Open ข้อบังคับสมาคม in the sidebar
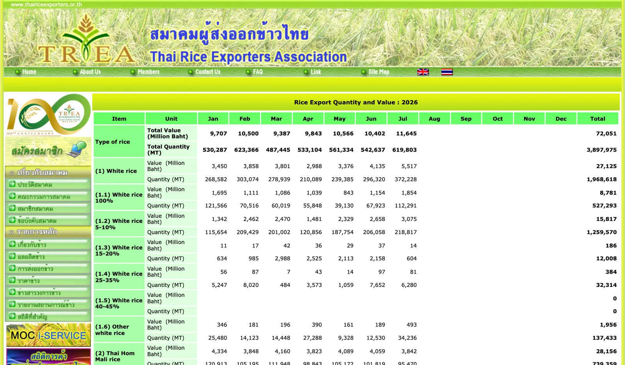This screenshot has width=625, height=365. click(48, 221)
